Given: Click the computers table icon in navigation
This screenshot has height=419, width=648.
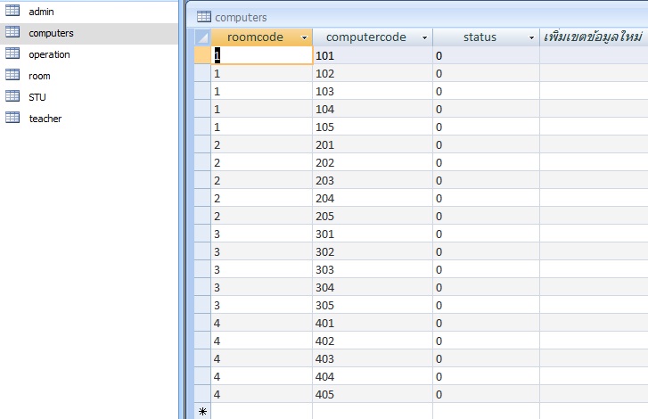Looking at the screenshot, I should pyautogui.click(x=12, y=33).
